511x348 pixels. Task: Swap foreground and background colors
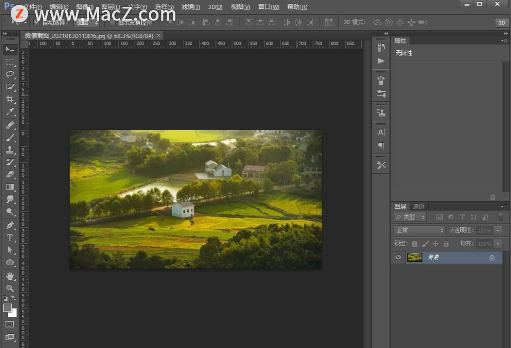click(x=14, y=298)
